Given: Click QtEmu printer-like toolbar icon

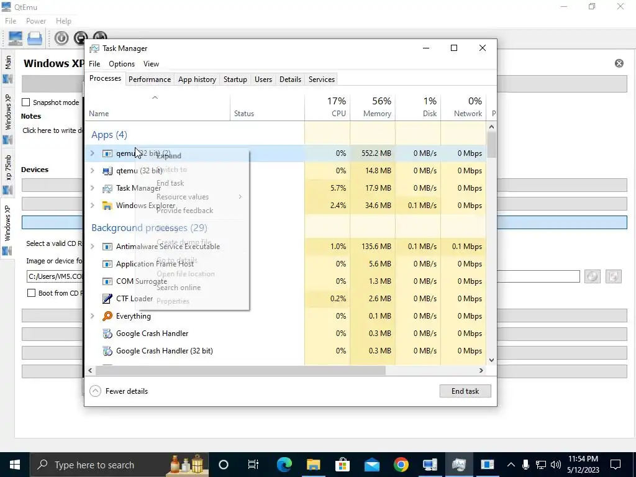Looking at the screenshot, I should 35,39.
